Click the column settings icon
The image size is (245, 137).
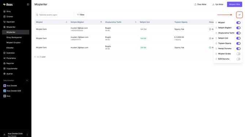pos(240,15)
